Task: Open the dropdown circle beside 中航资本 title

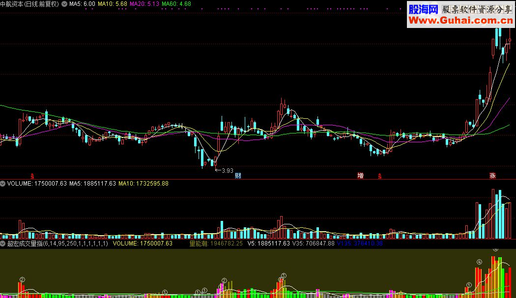Action: coord(64,4)
